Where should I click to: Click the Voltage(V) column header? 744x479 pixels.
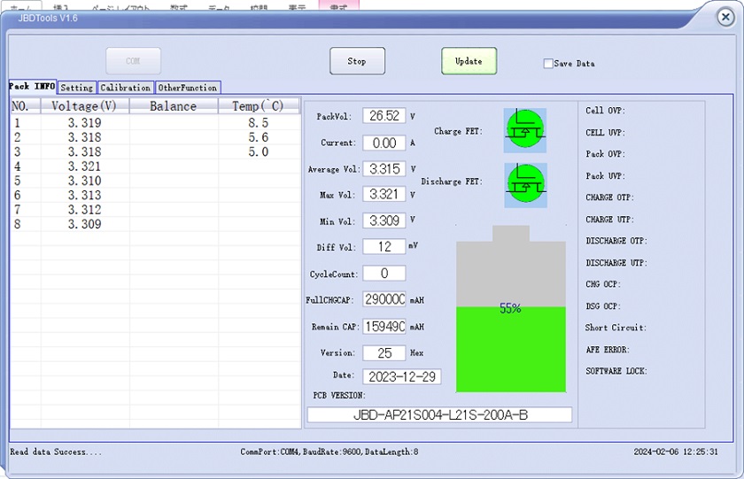(85, 105)
